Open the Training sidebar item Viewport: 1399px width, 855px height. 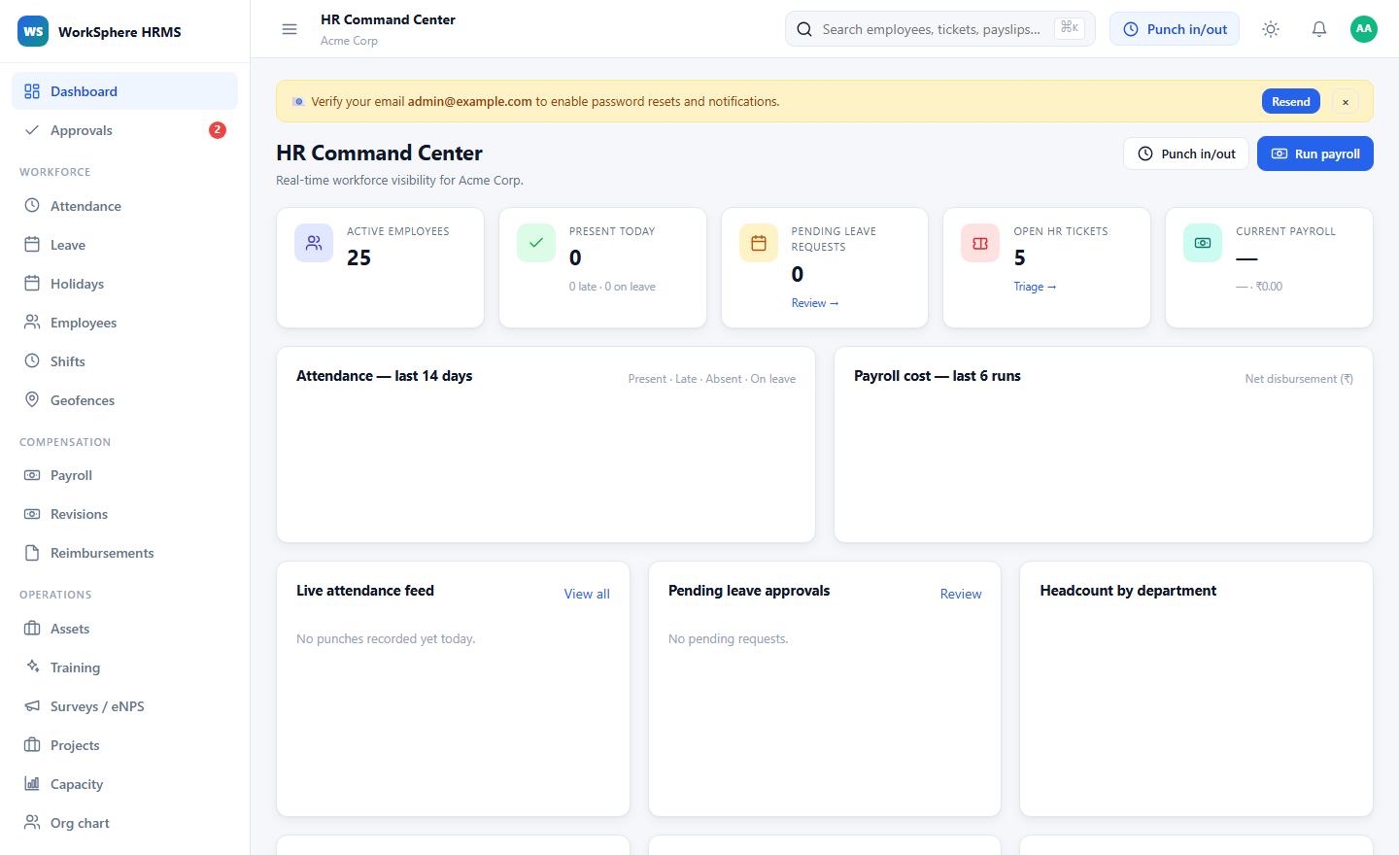click(124, 667)
